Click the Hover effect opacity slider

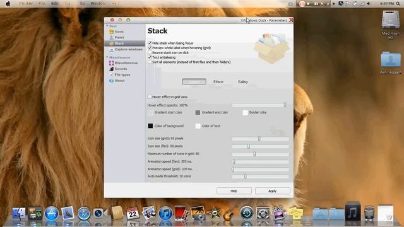pos(260,105)
